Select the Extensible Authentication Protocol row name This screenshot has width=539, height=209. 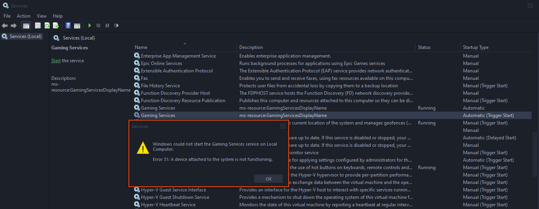177,71
